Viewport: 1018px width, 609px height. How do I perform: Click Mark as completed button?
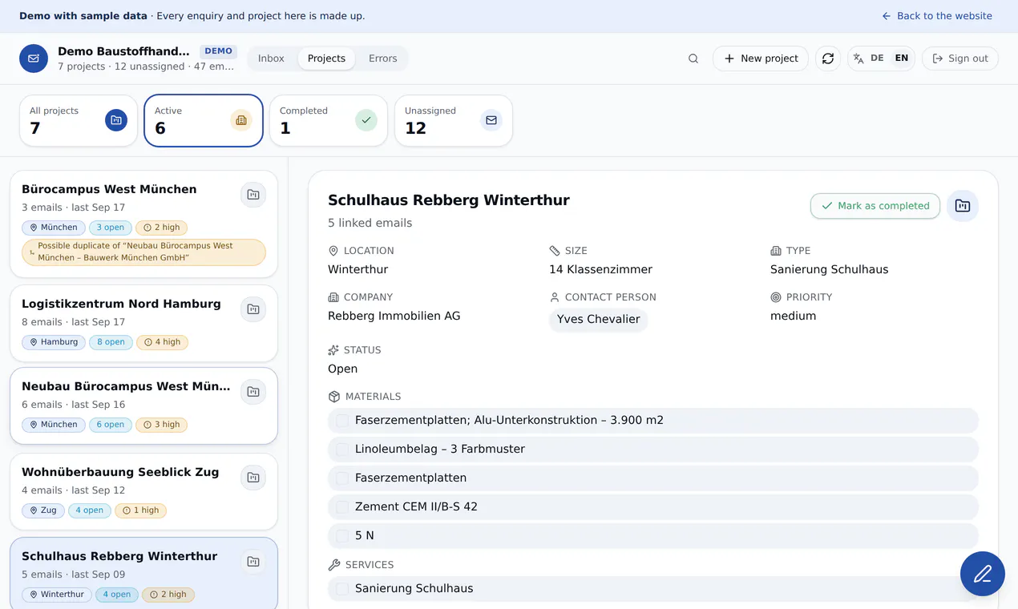[x=875, y=206]
